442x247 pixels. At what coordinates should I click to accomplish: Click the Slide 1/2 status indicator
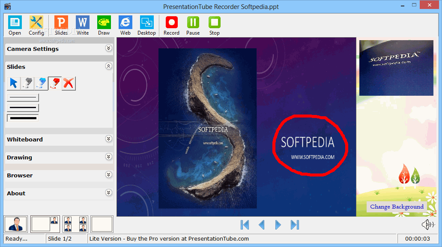60,239
